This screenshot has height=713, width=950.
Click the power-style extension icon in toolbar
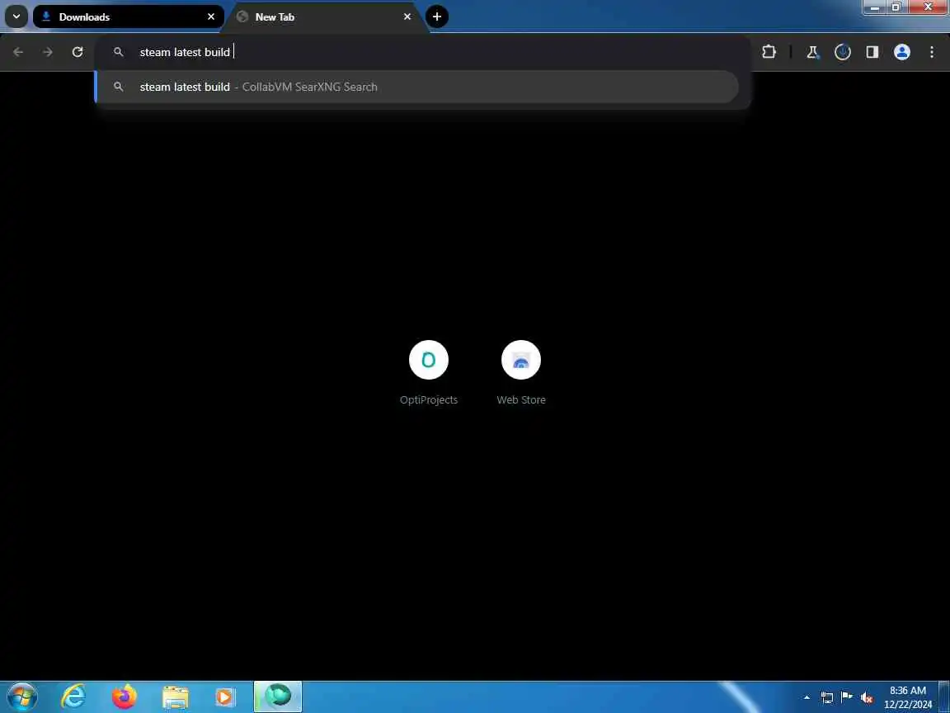(x=842, y=52)
